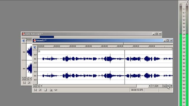189x106 pixels.
Task: Click Play Normal button in Sound 2
Action: pos(51,90)
